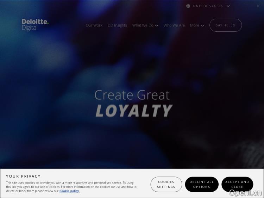Open the Our Work page
This screenshot has width=264, height=198.
(x=94, y=25)
